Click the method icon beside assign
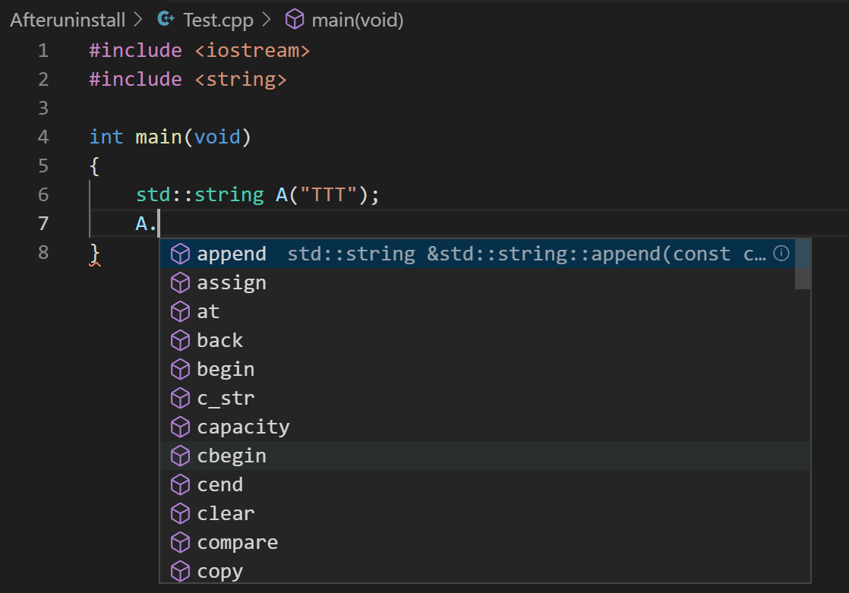The width and height of the screenshot is (849, 593). pyautogui.click(x=180, y=282)
